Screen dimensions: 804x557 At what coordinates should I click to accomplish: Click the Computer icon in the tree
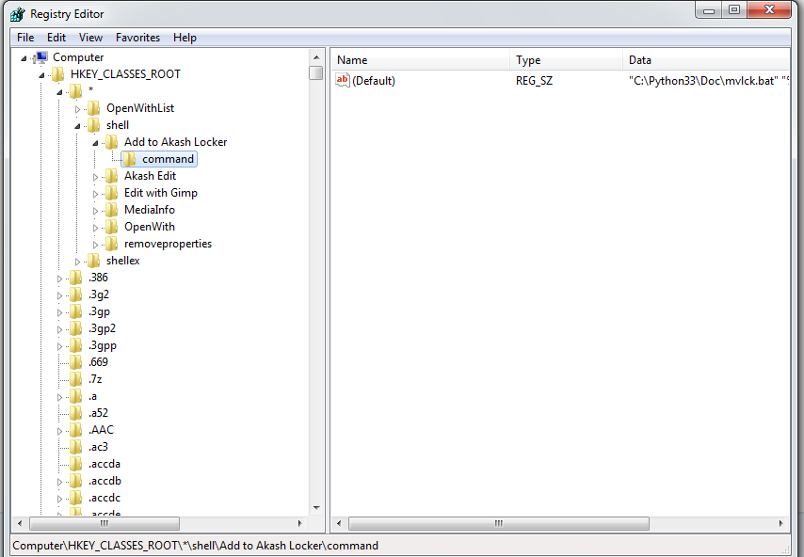[x=41, y=57]
